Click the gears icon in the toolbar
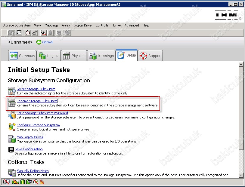This screenshot has height=187, width=245. 35,33
